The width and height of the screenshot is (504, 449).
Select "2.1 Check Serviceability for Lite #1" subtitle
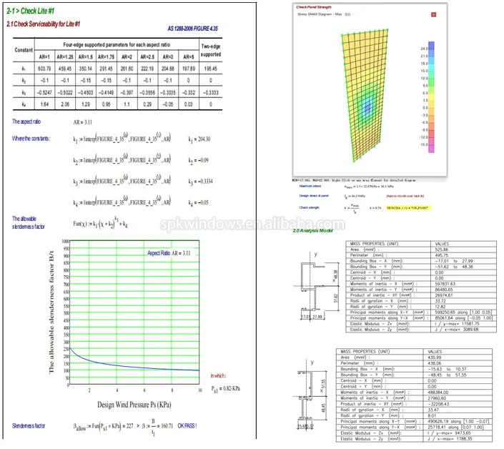tap(43, 24)
